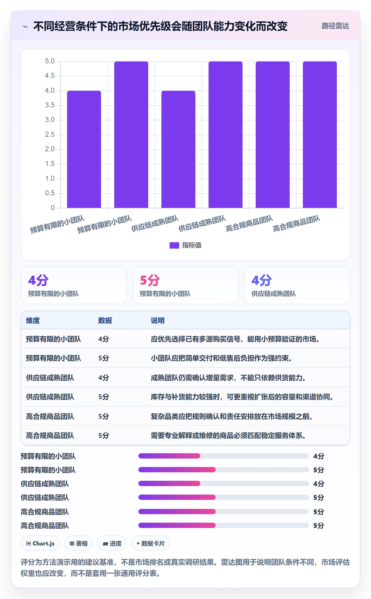Click the 5分 progress bar for 供应链成熟团队
371x599 pixels.
click(x=224, y=497)
